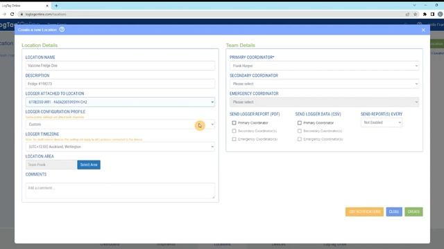Image resolution: width=444 pixels, height=249 pixels.
Task: Click the Comments text area
Action: pos(120,191)
